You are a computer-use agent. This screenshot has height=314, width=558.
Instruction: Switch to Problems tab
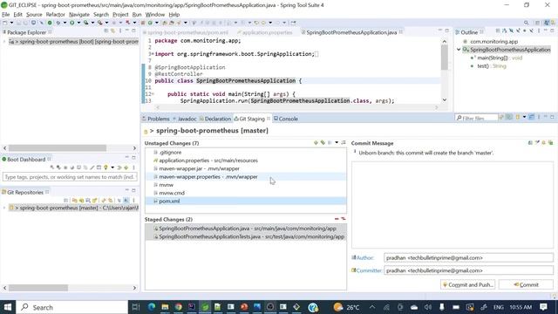coord(156,119)
